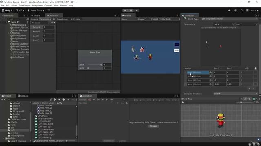Screen dimensions: 261x146
Task: Open the Hierarchy create plus dropdown
Action: click(3, 19)
